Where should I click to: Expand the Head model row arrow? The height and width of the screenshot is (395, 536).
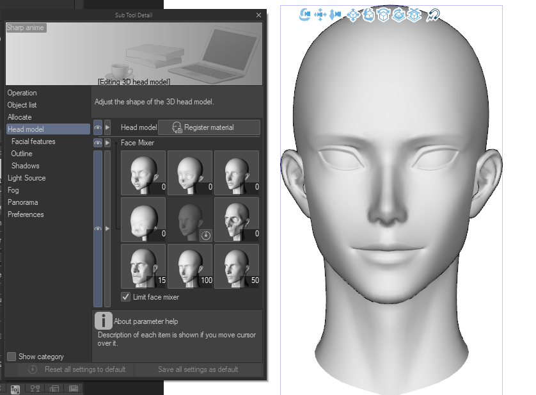pos(107,127)
